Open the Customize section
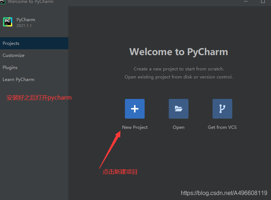Viewport: 271px width, 200px height. coord(34,55)
